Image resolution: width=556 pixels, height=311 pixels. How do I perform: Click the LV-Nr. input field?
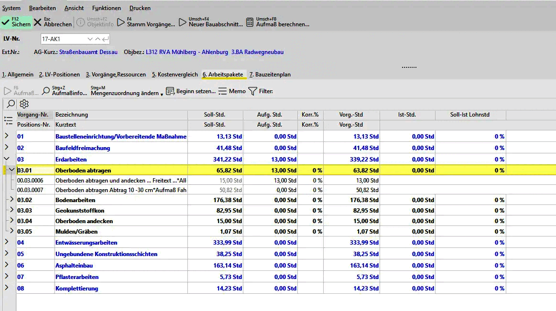tap(62, 39)
